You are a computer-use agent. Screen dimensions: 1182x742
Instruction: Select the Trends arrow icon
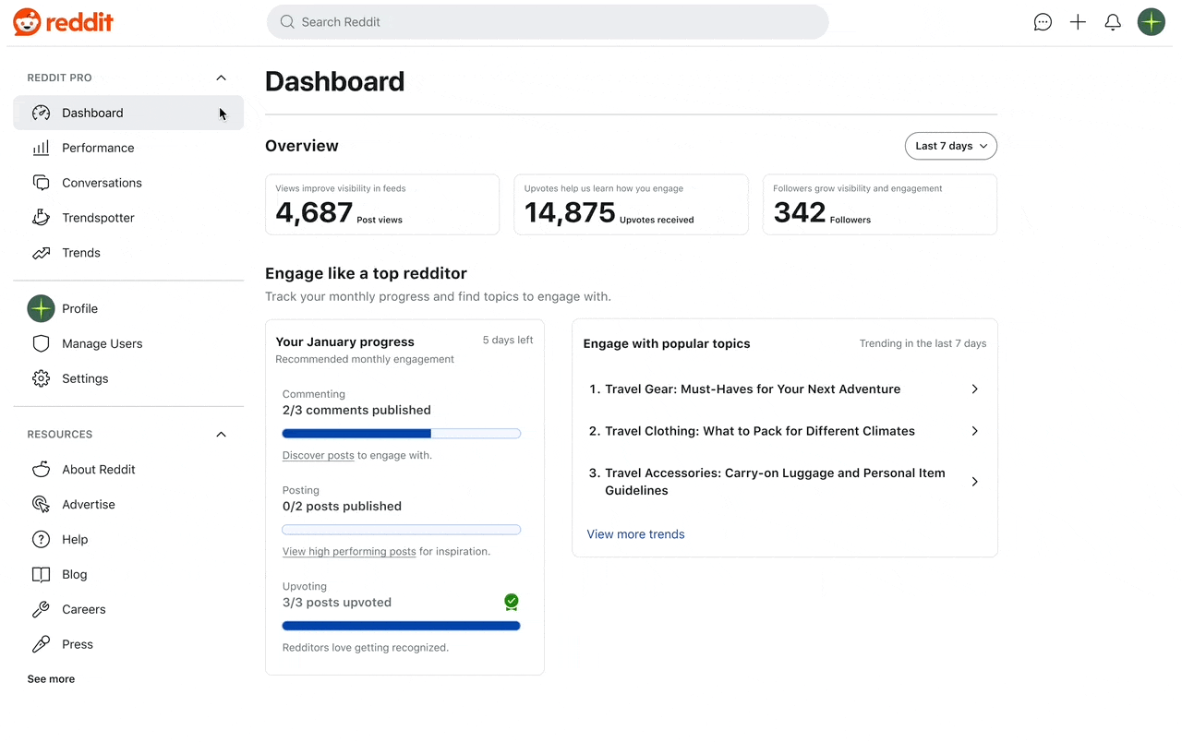41,252
